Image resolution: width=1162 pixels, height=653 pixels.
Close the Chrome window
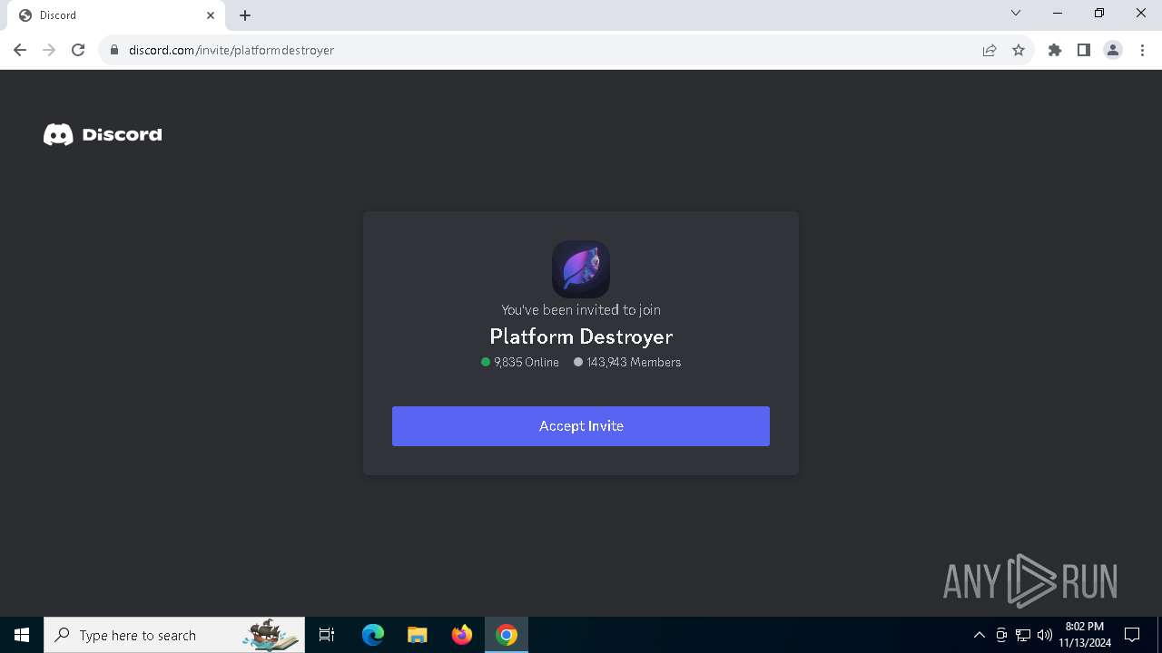[x=1141, y=14]
